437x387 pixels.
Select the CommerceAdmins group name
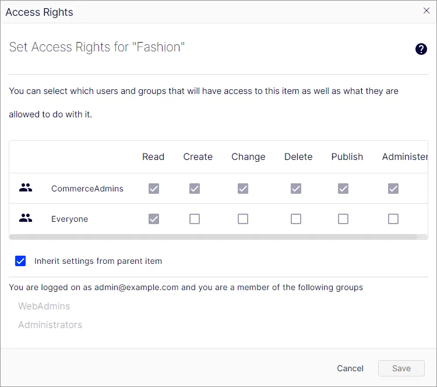coord(87,189)
